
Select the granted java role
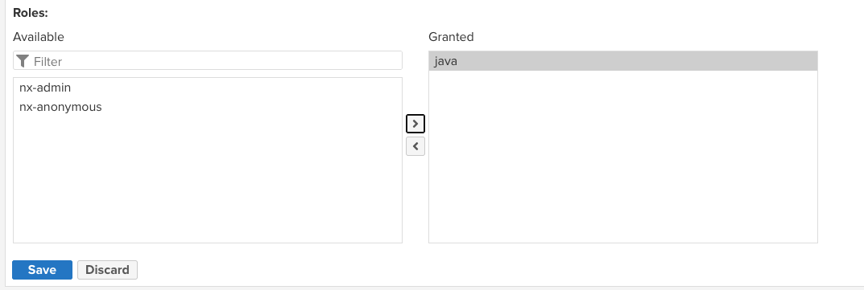tap(623, 61)
